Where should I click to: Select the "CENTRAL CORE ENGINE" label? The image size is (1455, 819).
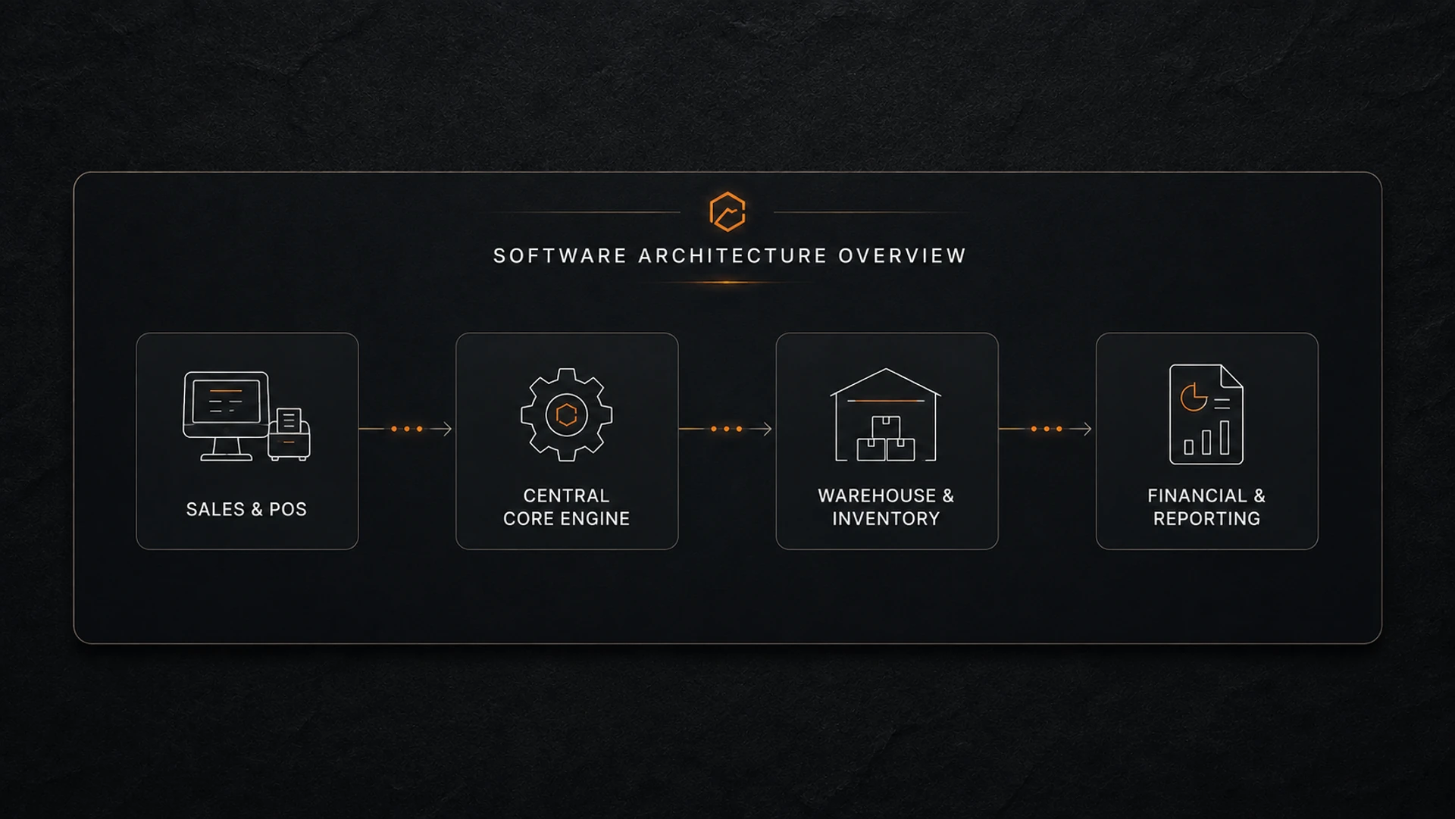566,507
